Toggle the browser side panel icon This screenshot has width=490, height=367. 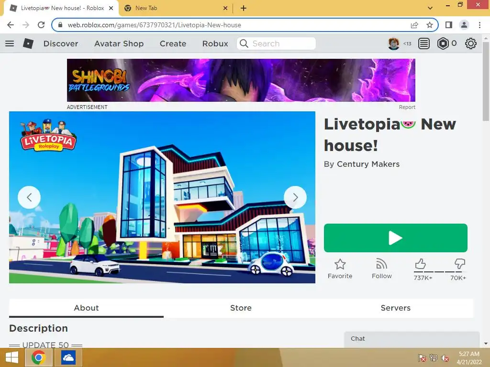click(x=449, y=25)
